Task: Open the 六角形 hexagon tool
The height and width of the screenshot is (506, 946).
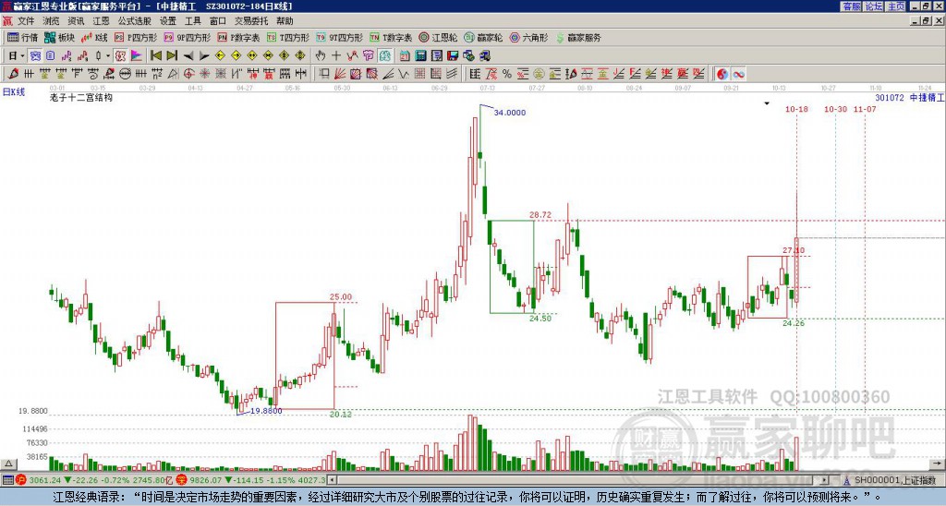Action: 529,37
